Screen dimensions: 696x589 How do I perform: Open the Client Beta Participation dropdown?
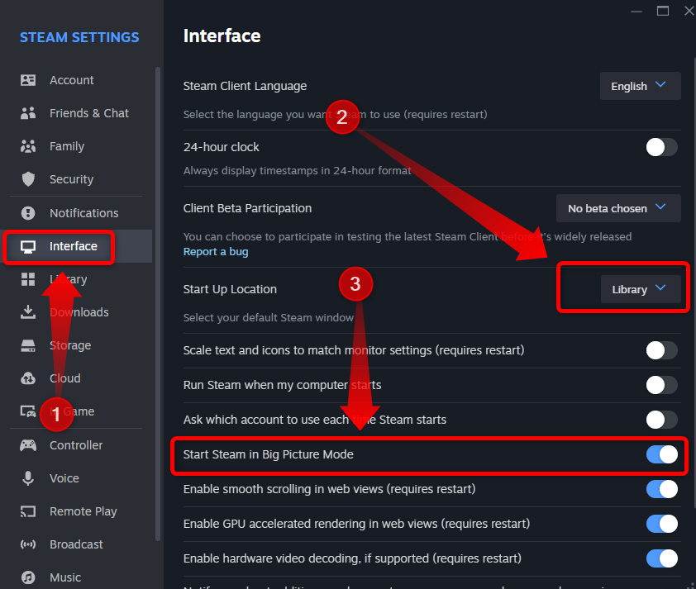coord(618,208)
